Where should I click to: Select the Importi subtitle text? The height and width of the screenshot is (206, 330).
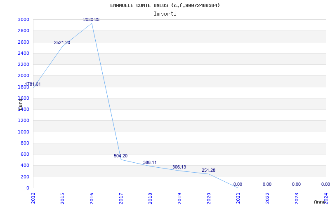coord(165,14)
